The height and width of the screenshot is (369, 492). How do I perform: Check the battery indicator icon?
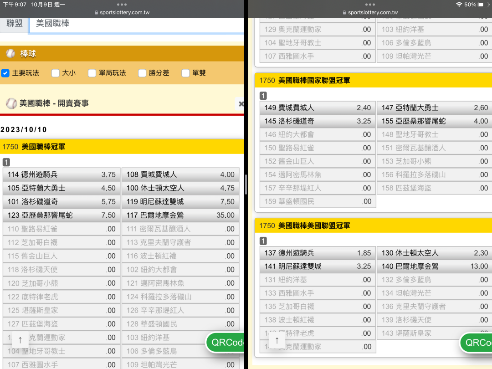point(482,5)
